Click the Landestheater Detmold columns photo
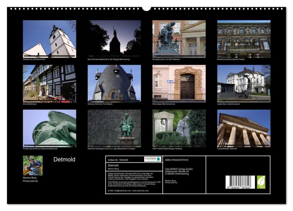 tap(244, 128)
